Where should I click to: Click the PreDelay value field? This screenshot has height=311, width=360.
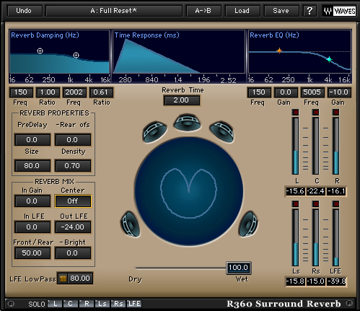32,140
